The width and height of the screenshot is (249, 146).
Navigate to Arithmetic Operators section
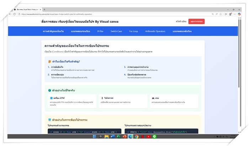[x=155, y=31]
